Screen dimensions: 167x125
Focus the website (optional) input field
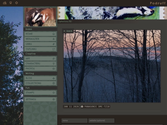101,121
